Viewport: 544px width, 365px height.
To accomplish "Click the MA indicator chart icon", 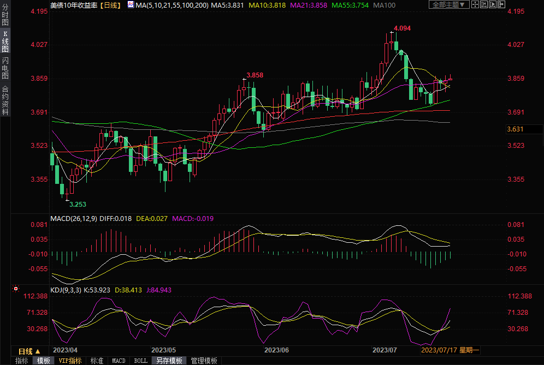I will [x=131, y=4].
